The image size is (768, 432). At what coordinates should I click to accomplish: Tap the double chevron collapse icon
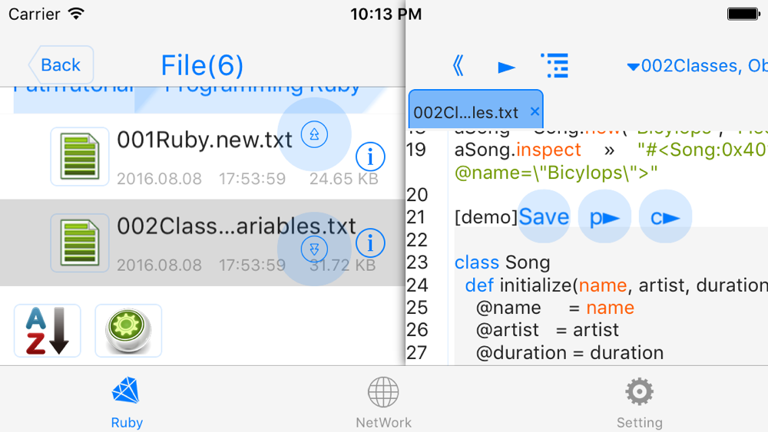point(458,65)
